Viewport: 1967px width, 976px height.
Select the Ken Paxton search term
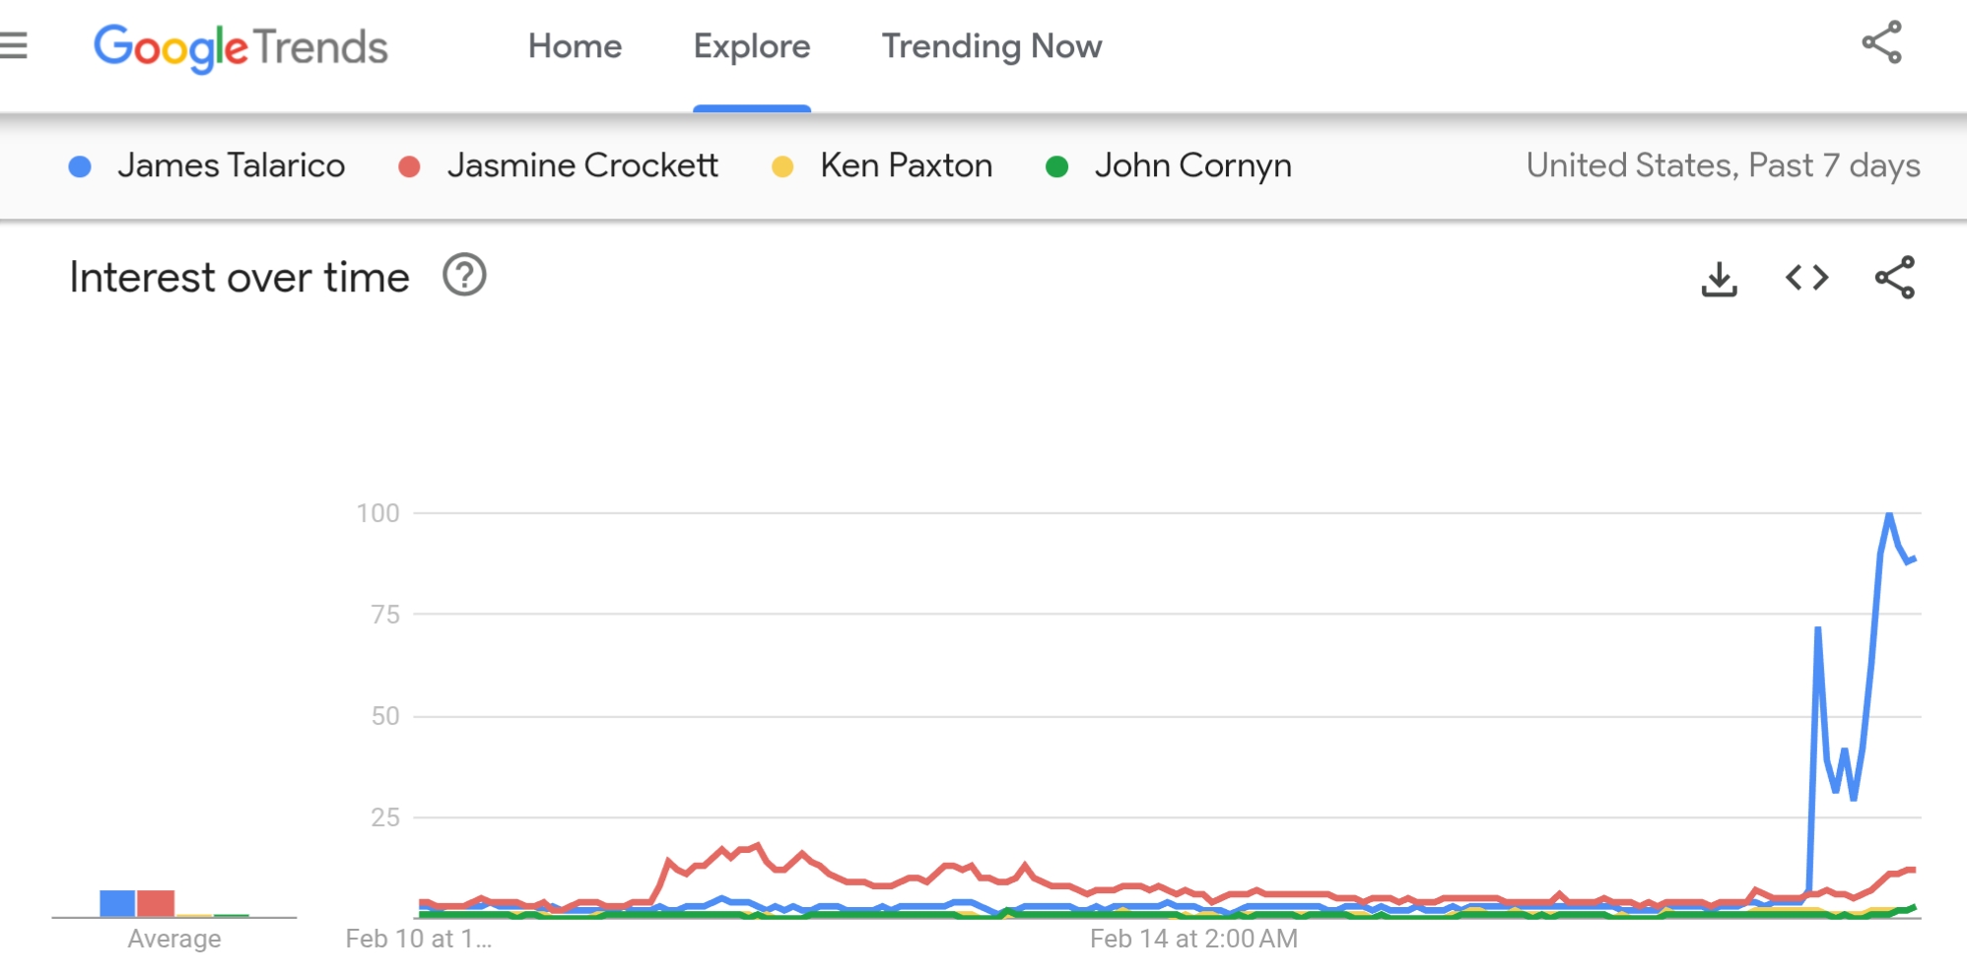pyautogui.click(x=906, y=165)
